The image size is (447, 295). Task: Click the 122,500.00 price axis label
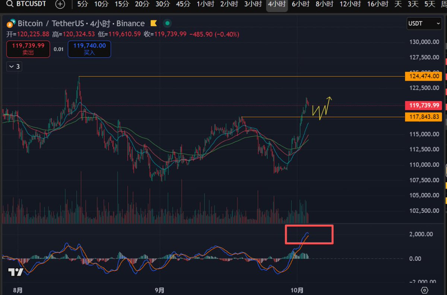click(424, 88)
